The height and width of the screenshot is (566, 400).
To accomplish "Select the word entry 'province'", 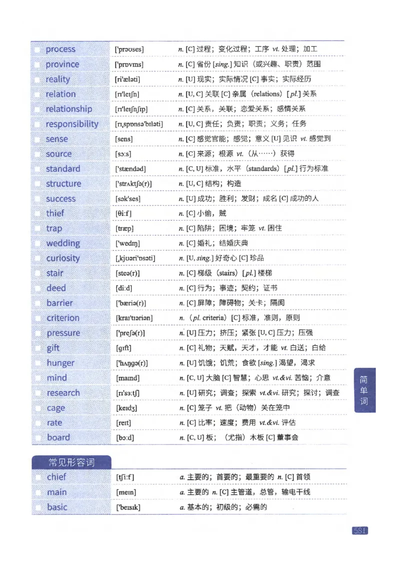I will (63, 64).
